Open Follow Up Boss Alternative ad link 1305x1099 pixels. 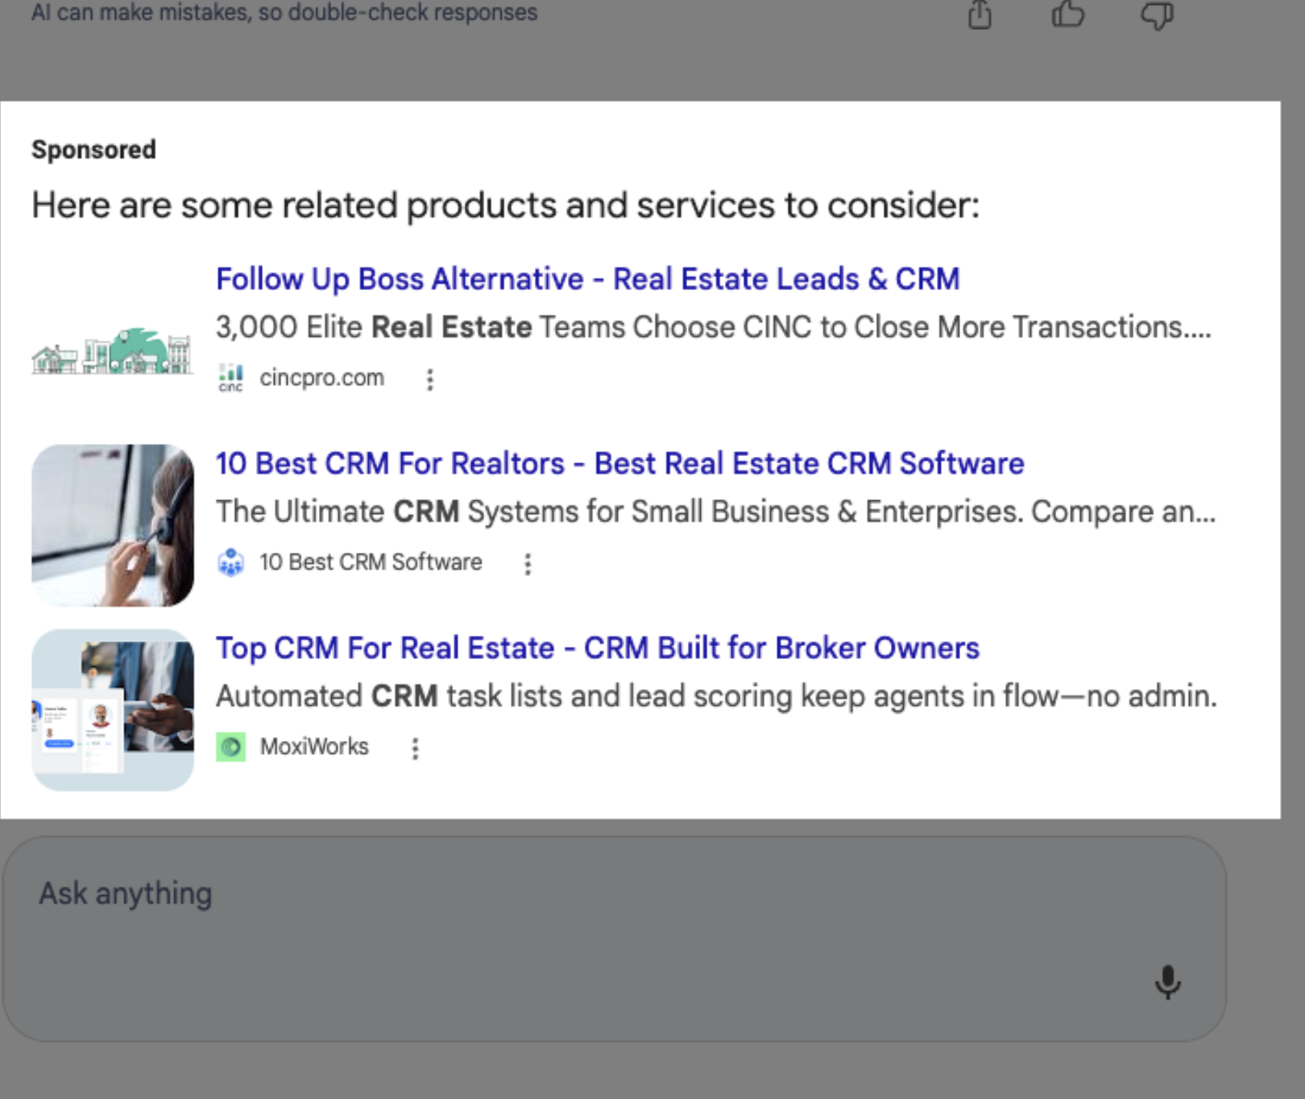point(587,279)
